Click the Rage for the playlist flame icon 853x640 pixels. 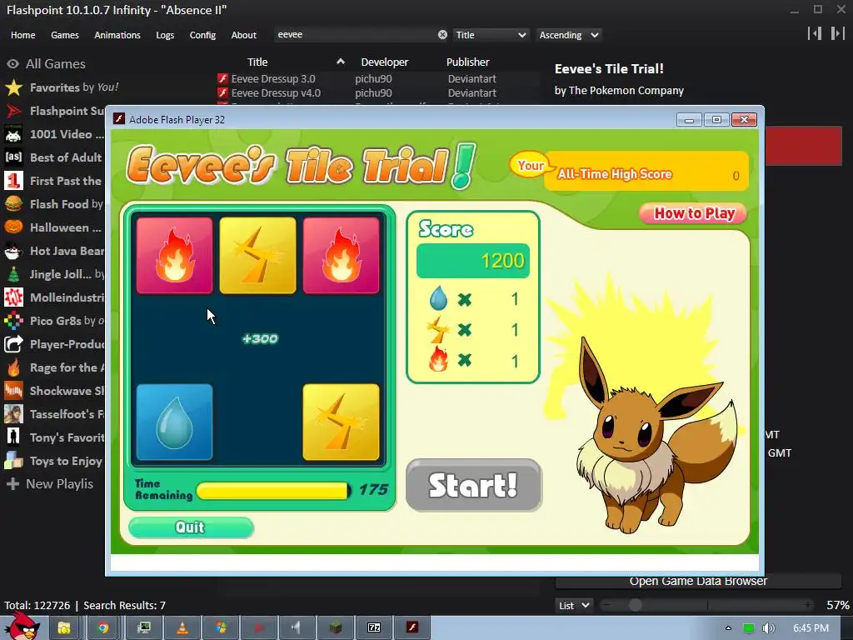13,367
